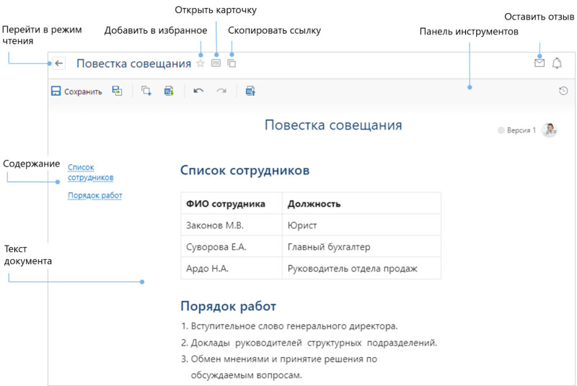Redo the last undone change

[x=221, y=91]
